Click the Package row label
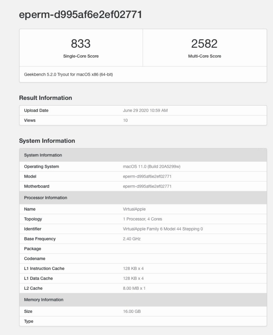This screenshot has width=273, height=335. tap(32, 249)
